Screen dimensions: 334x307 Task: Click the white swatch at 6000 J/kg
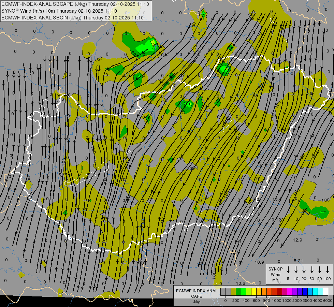(325, 292)
